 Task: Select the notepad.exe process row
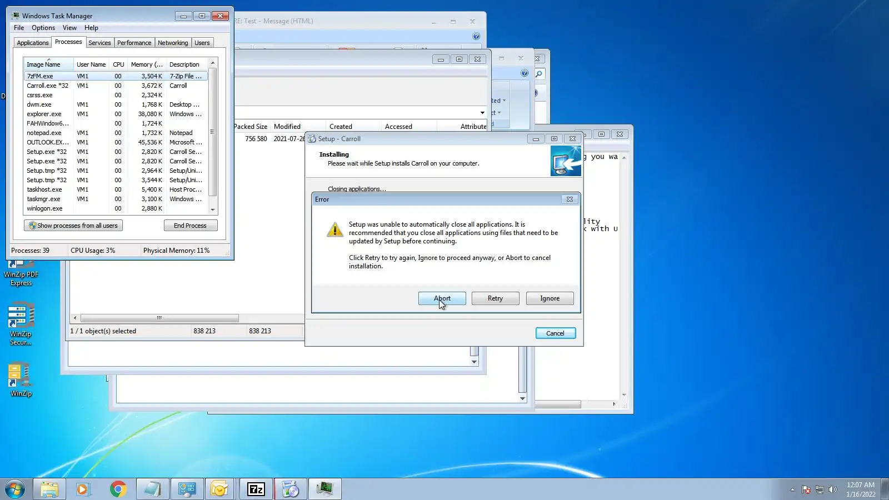click(x=116, y=133)
